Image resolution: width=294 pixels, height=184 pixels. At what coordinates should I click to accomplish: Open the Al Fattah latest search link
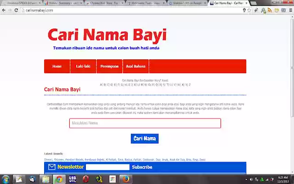tap(111, 160)
